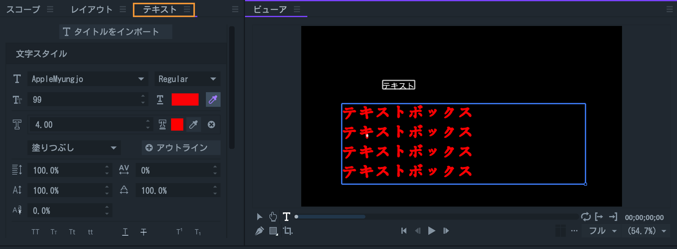Screen dimensions: 677x249
Task: Remove the outline with the X button
Action: point(211,125)
